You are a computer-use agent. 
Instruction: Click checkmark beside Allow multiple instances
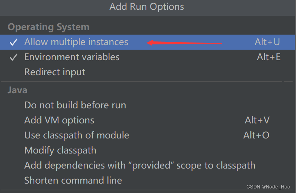tap(14, 42)
